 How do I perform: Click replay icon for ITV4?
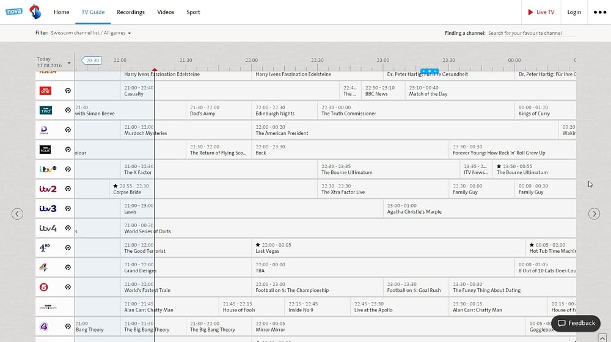click(68, 228)
